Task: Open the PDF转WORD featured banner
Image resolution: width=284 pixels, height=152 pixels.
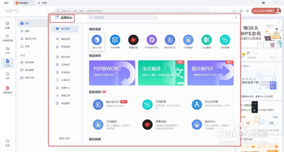Action: pos(112,73)
